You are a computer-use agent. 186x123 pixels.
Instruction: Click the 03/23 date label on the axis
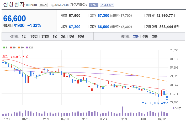[123, 119]
